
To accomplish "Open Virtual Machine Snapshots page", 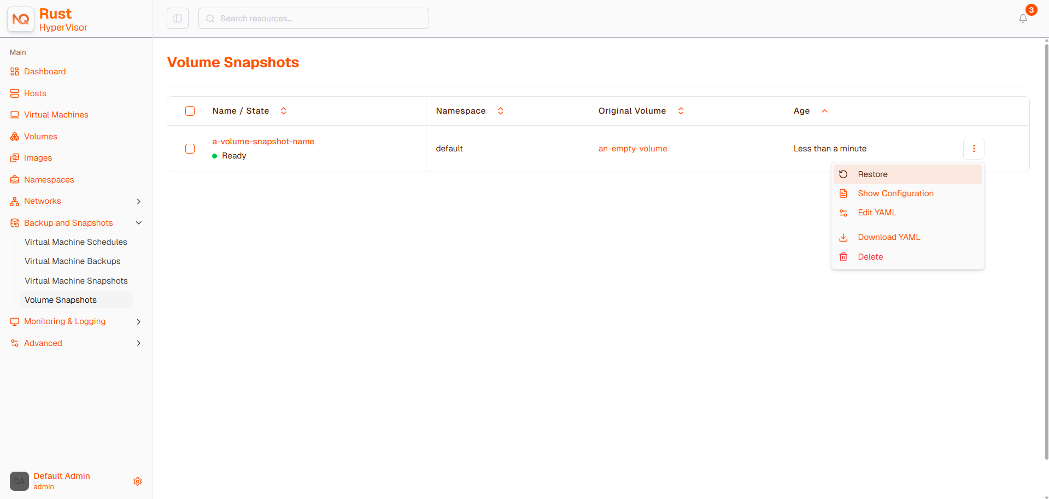I will click(x=76, y=281).
